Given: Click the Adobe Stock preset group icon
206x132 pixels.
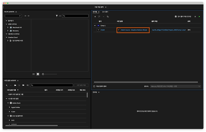Looking at the screenshot, I should click(x=11, y=103).
